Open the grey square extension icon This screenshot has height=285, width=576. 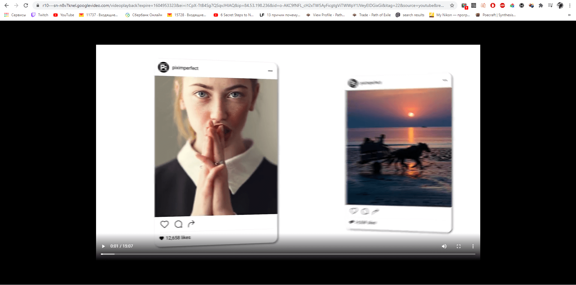474,5
